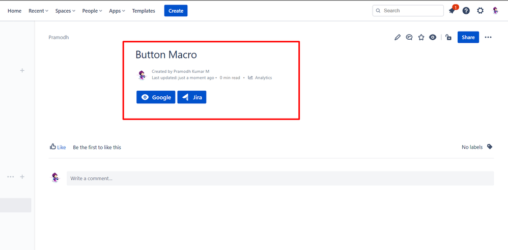Click the Analytics chart icon
508x250 pixels.
click(x=250, y=77)
